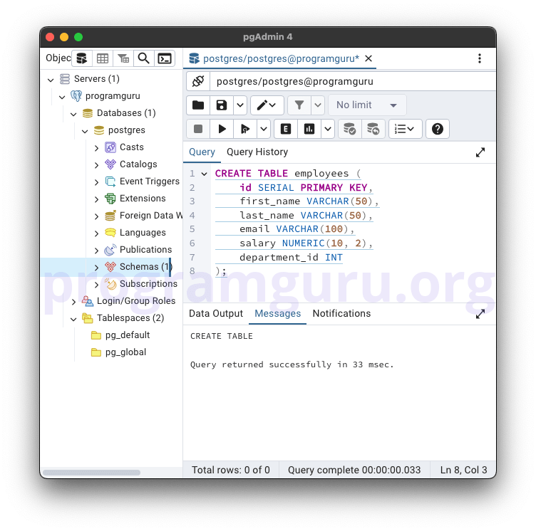Viewport: 536px width, 531px height.
Task: Open File folder icon in query toolbar
Action: coord(198,105)
